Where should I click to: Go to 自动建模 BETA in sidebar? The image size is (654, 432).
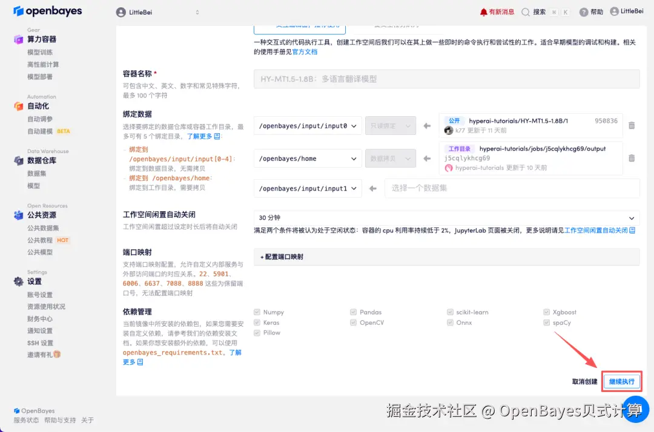pos(49,131)
